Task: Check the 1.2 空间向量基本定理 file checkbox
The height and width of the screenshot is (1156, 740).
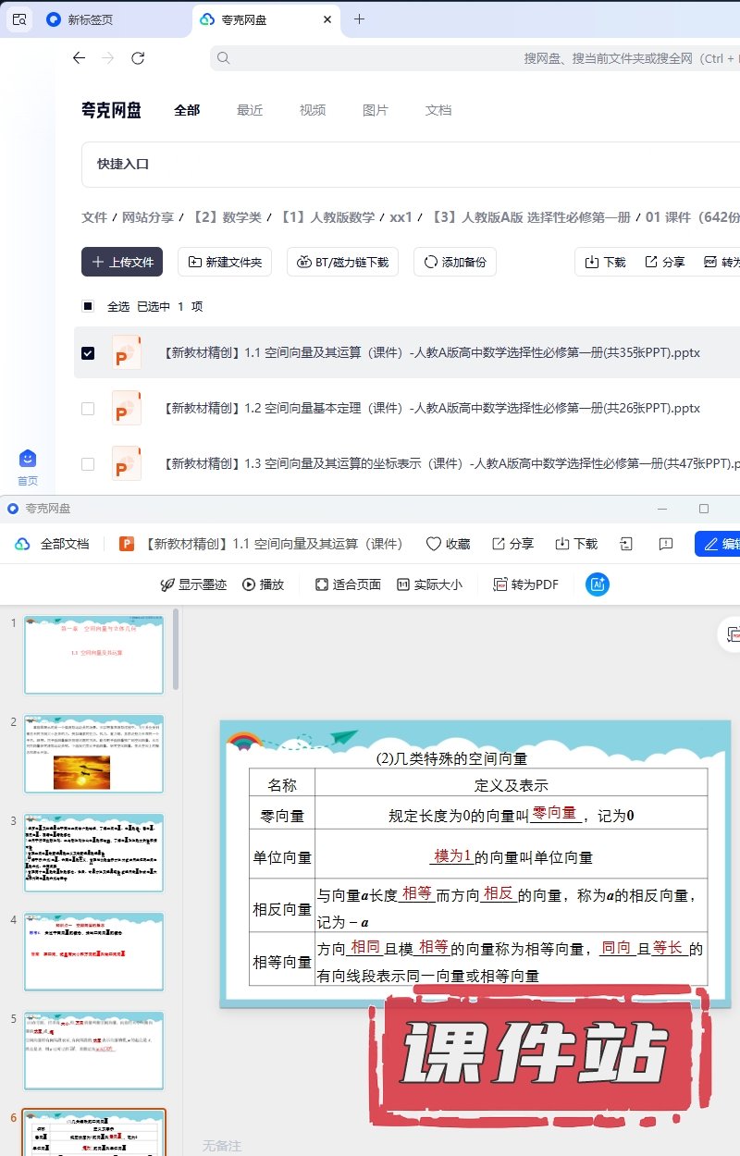Action: coord(88,408)
